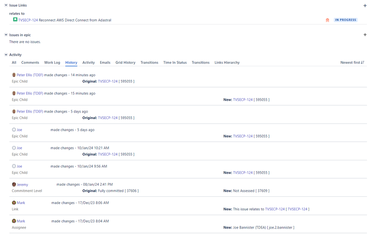Open Mark's profile on 8:04 AM entry
The height and width of the screenshot is (235, 378).
tap(21, 221)
